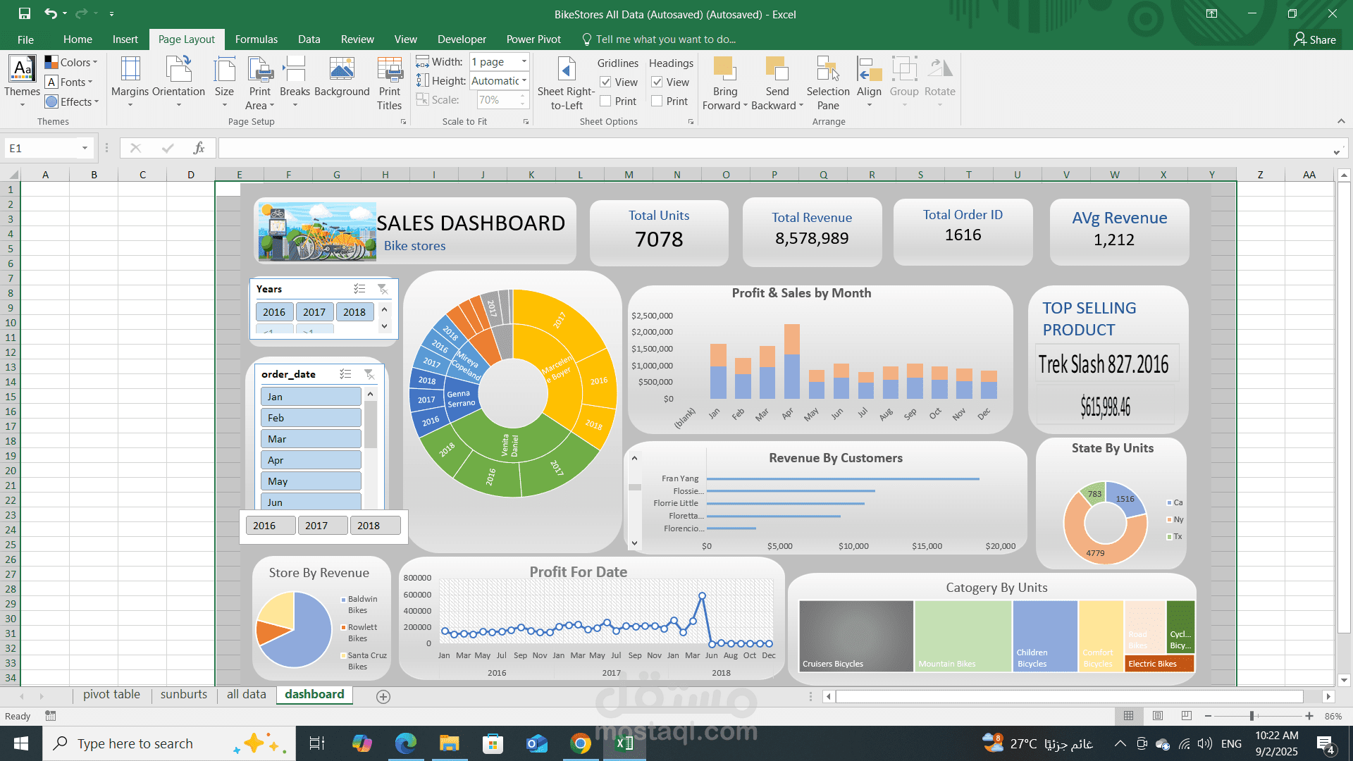1353x761 pixels.
Task: Open the Page Setup dialog launcher
Action: (x=404, y=122)
